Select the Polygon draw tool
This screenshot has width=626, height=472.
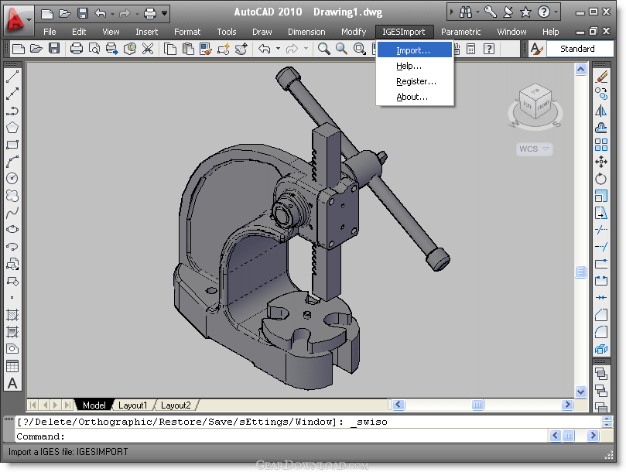pos(12,128)
